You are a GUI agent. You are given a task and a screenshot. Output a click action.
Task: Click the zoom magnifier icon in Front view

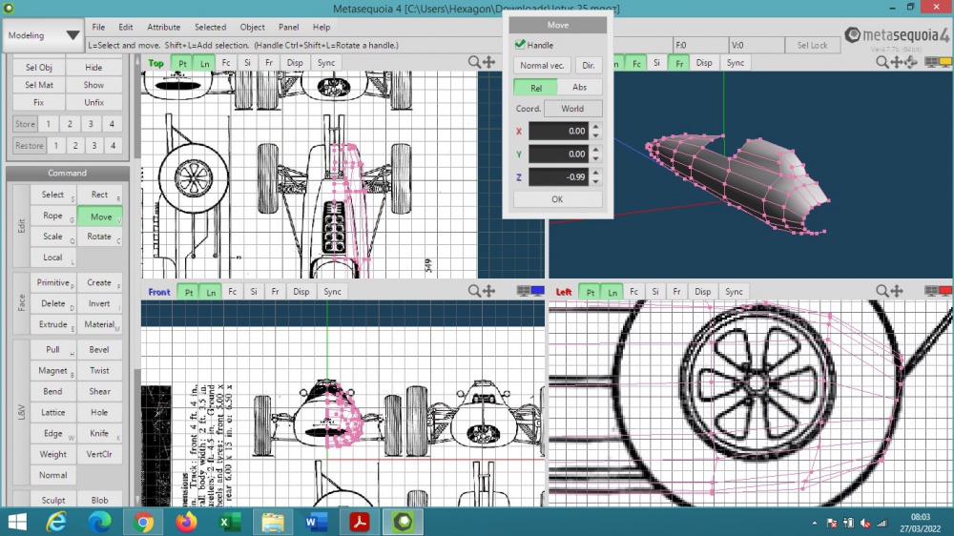coord(474,291)
